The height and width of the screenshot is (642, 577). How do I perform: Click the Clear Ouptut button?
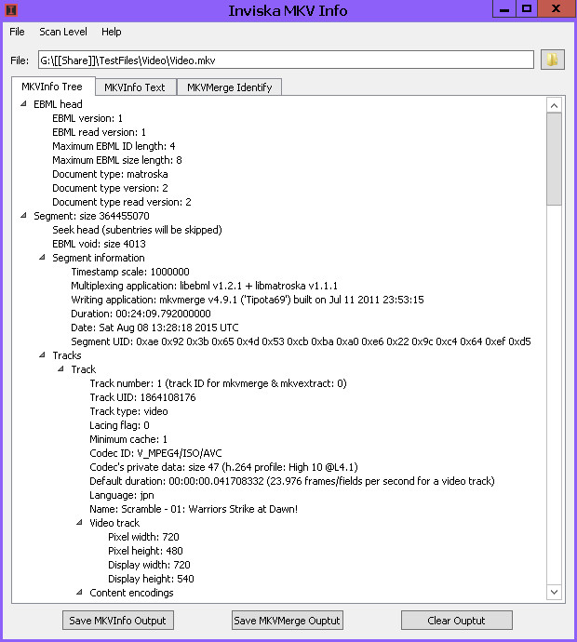(x=457, y=621)
